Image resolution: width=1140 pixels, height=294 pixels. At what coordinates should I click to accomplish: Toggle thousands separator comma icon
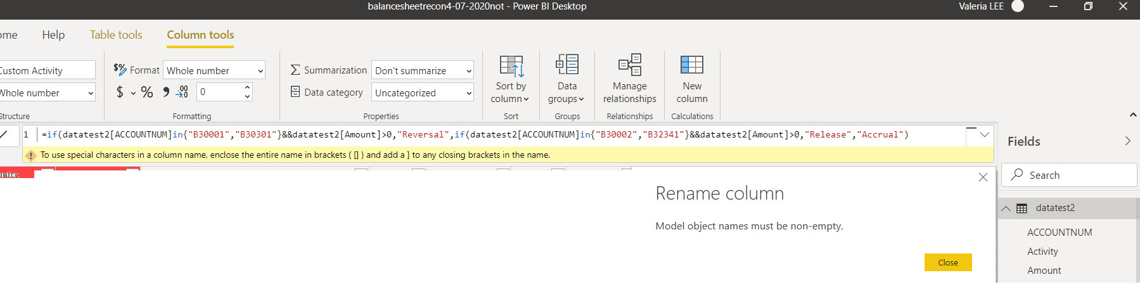click(166, 93)
